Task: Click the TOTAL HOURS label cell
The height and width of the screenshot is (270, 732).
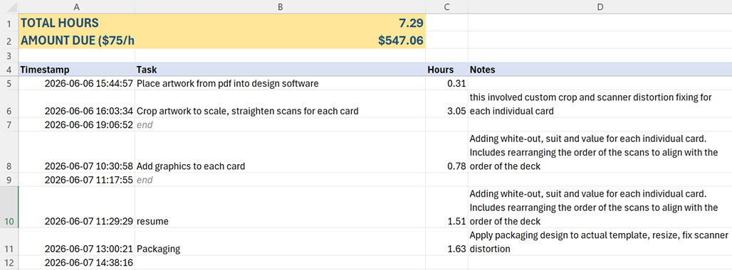Action: pyautogui.click(x=77, y=22)
